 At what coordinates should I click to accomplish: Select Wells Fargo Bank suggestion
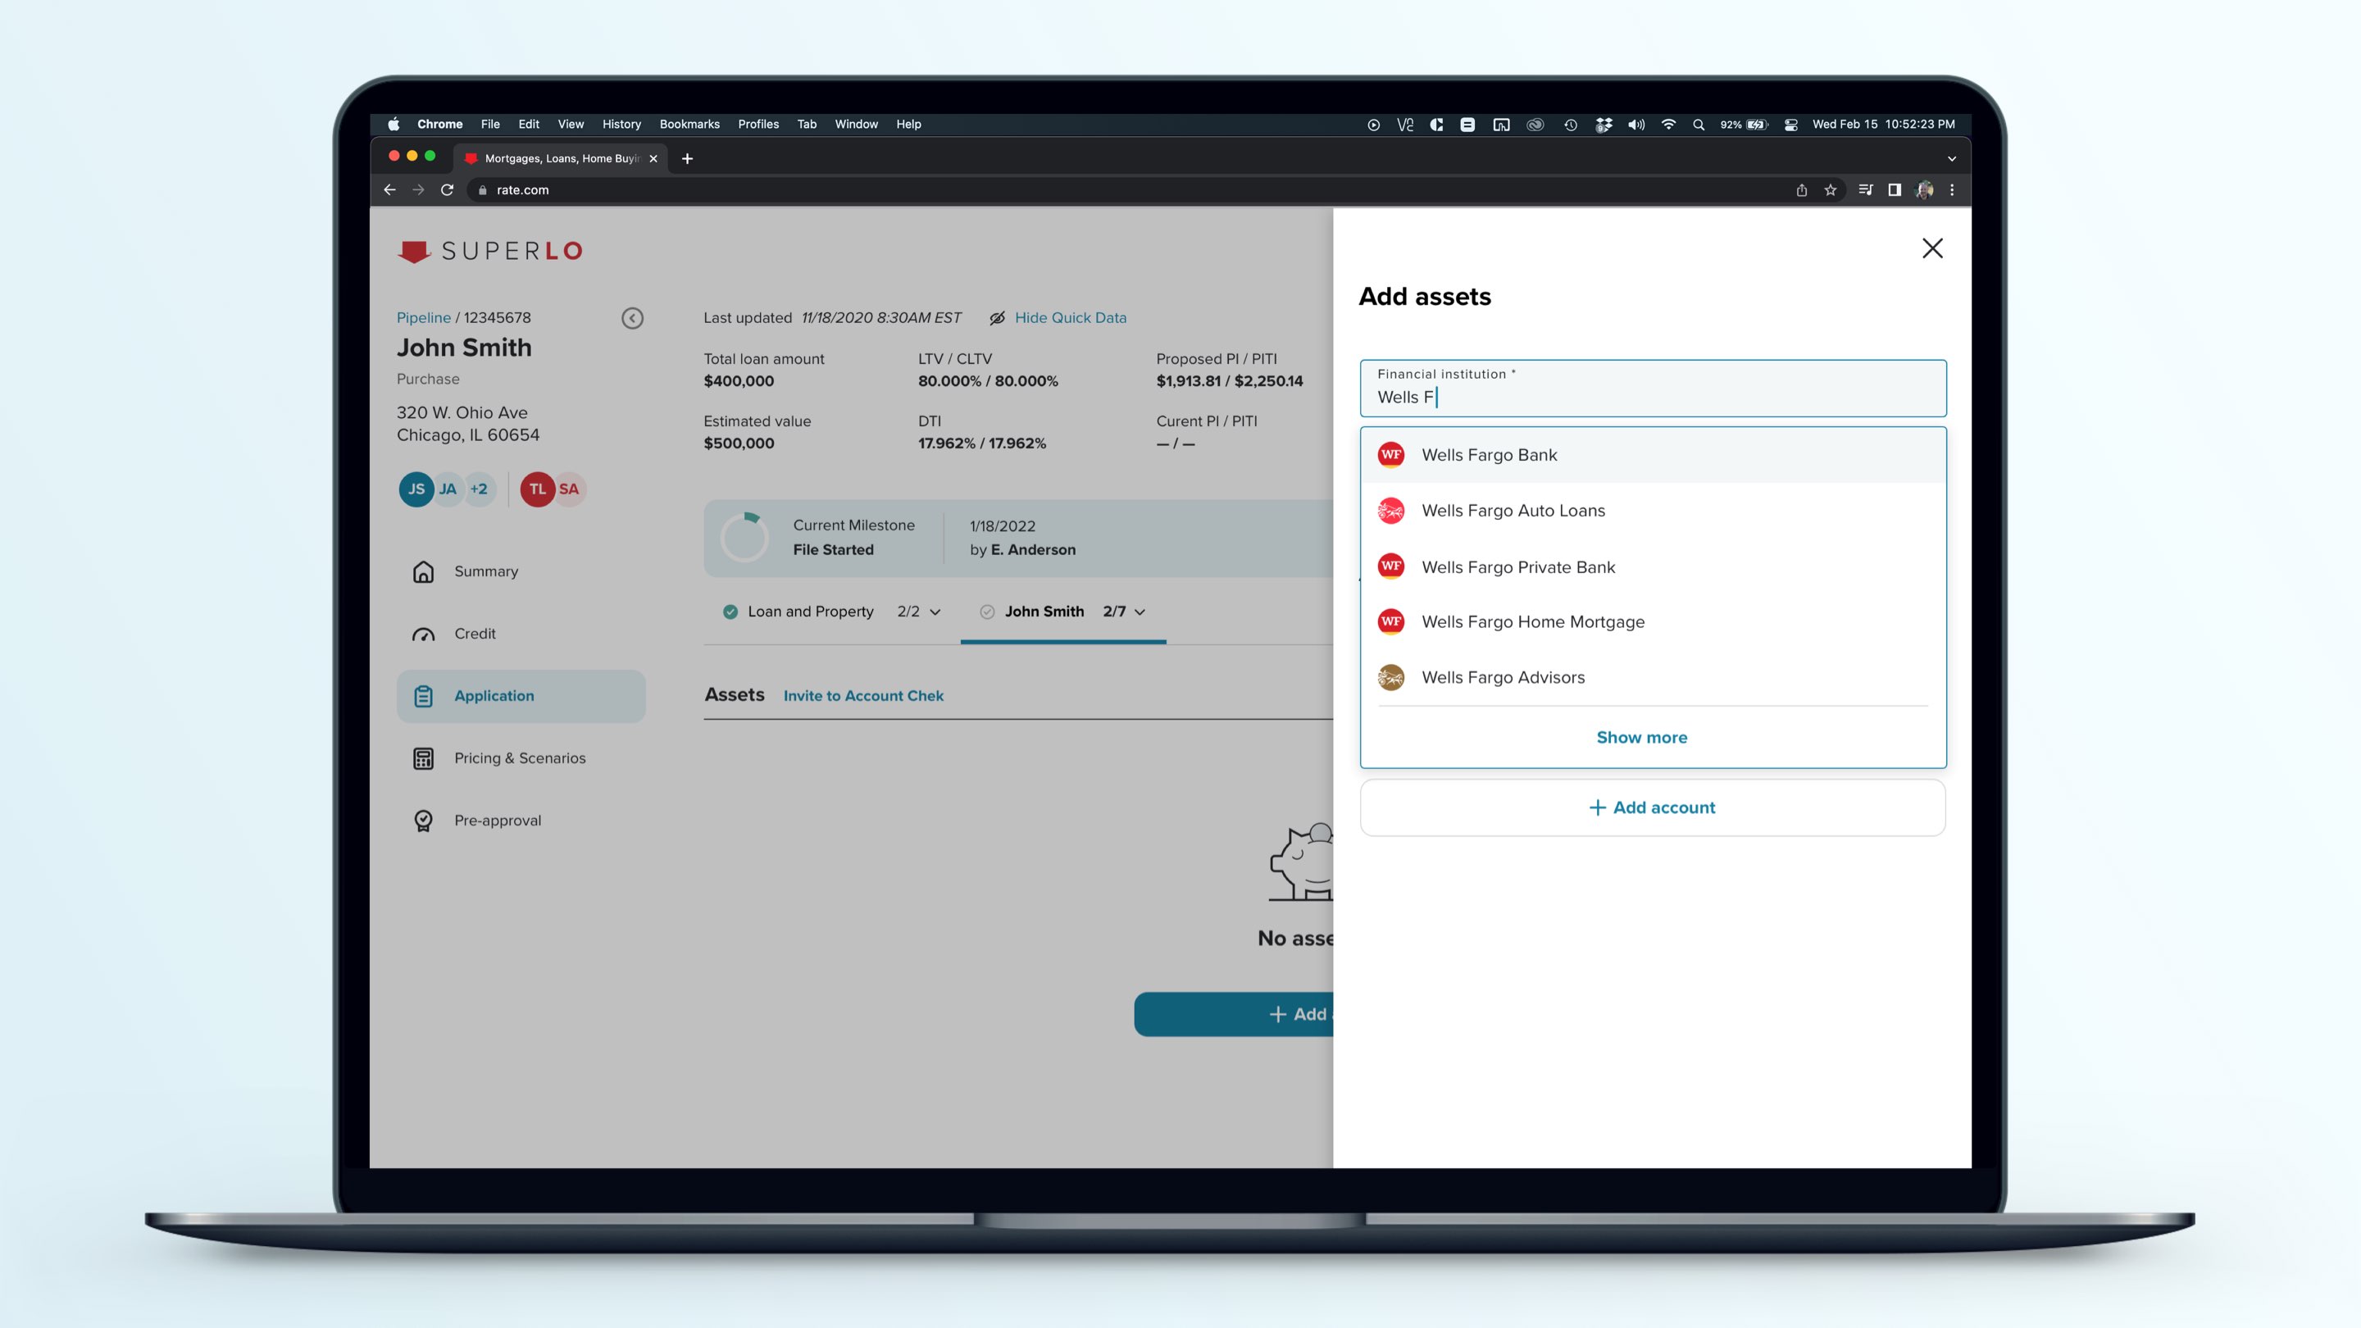(x=1653, y=455)
